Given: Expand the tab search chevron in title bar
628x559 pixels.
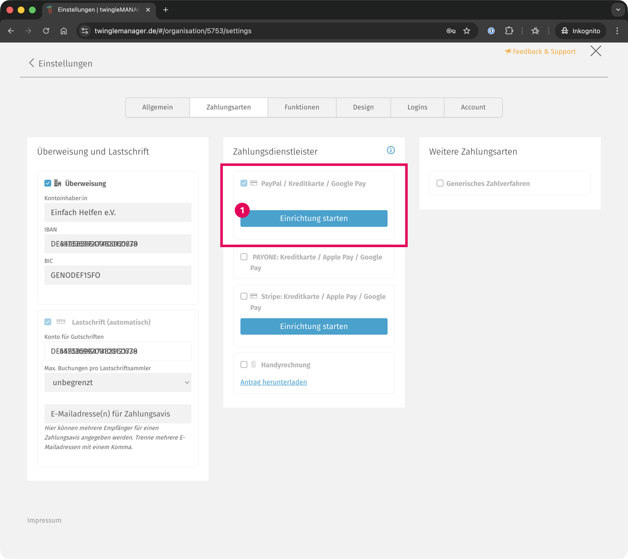Looking at the screenshot, I should tap(618, 10).
